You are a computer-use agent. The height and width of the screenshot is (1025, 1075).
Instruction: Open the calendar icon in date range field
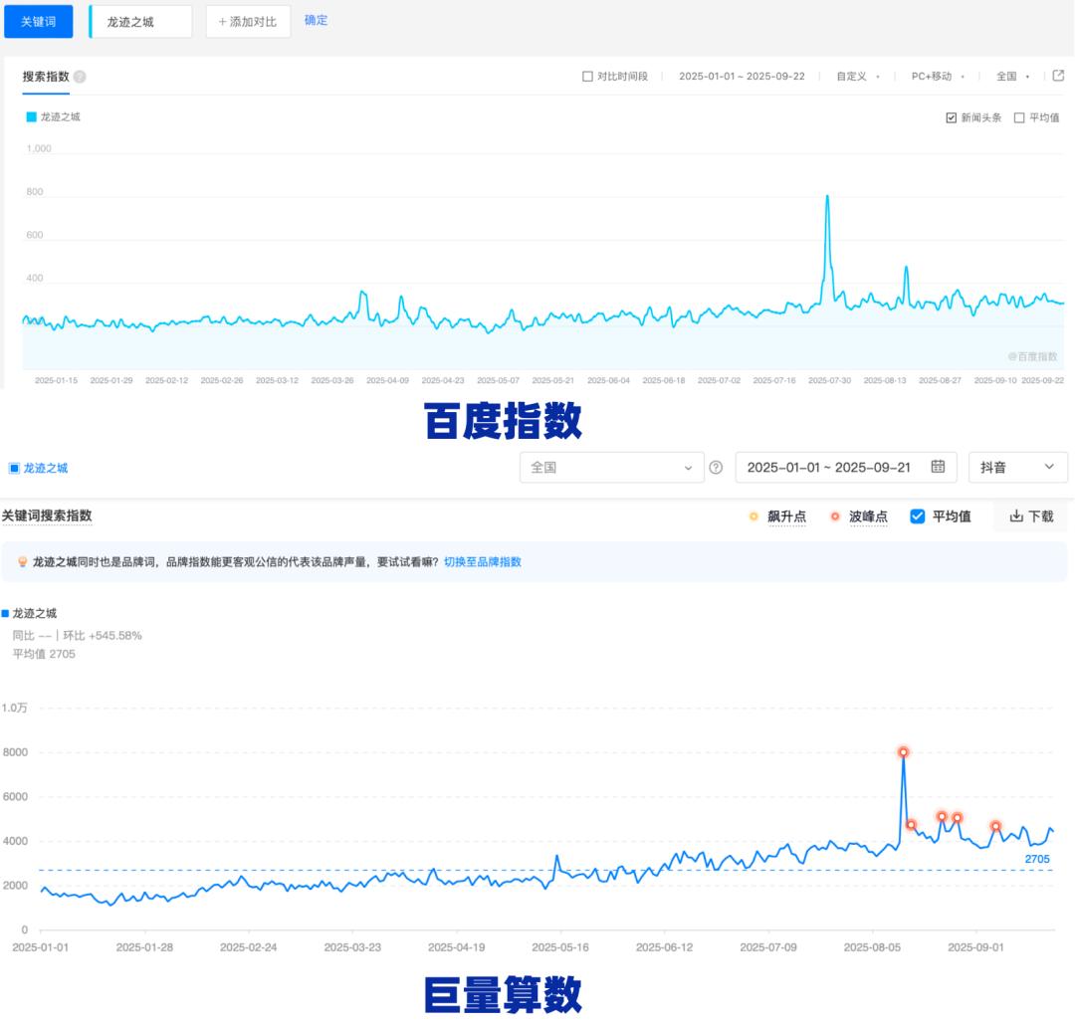pos(938,467)
